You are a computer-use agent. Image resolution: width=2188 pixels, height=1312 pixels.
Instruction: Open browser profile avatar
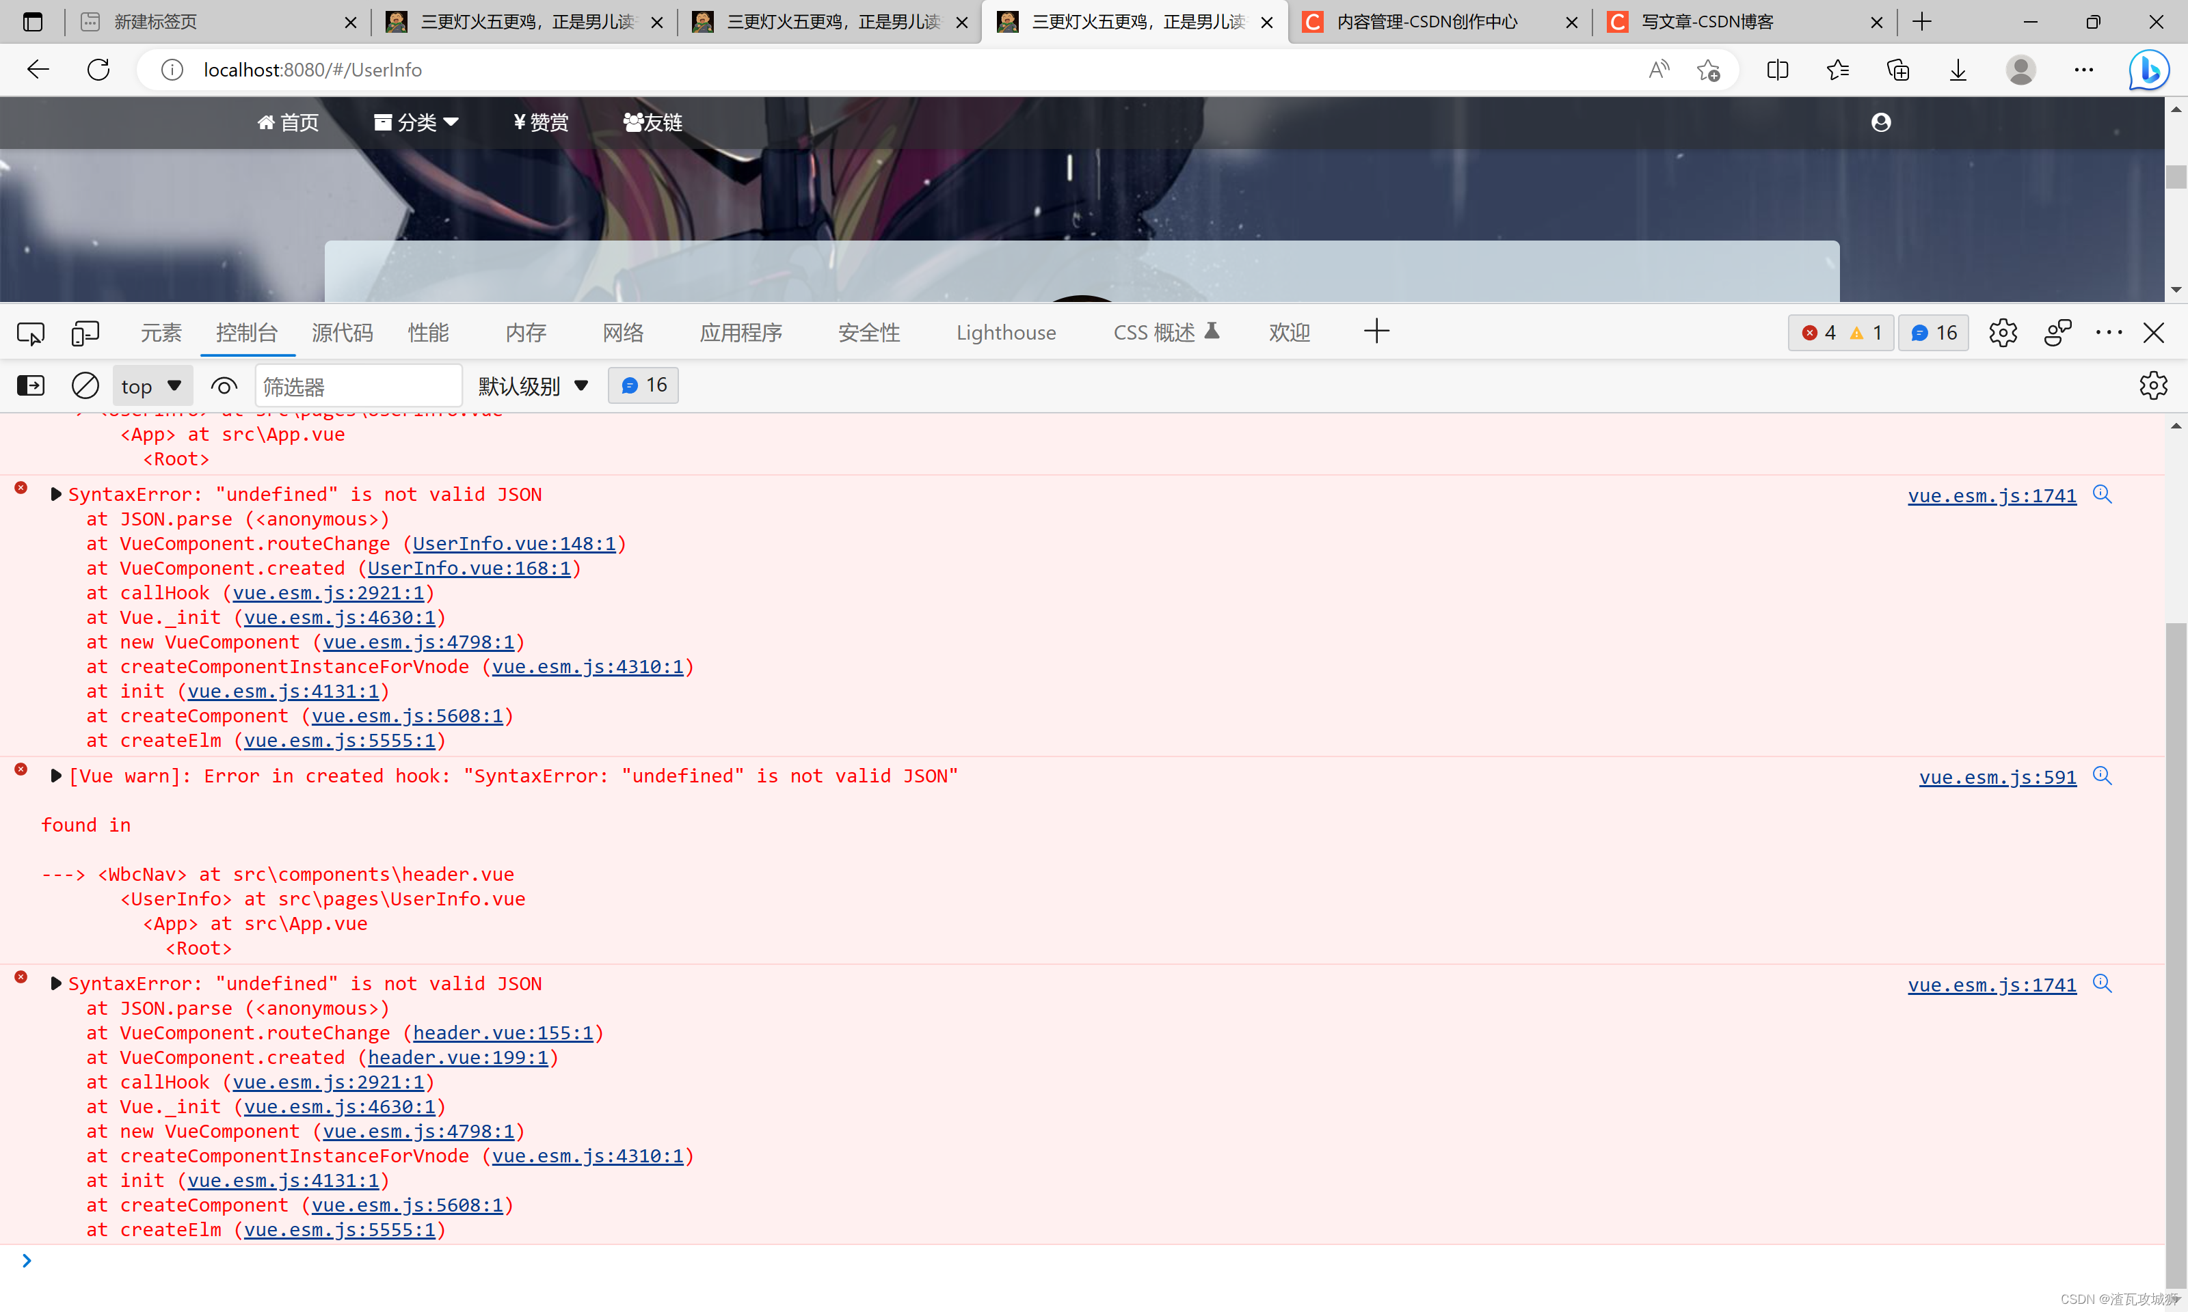click(2020, 69)
